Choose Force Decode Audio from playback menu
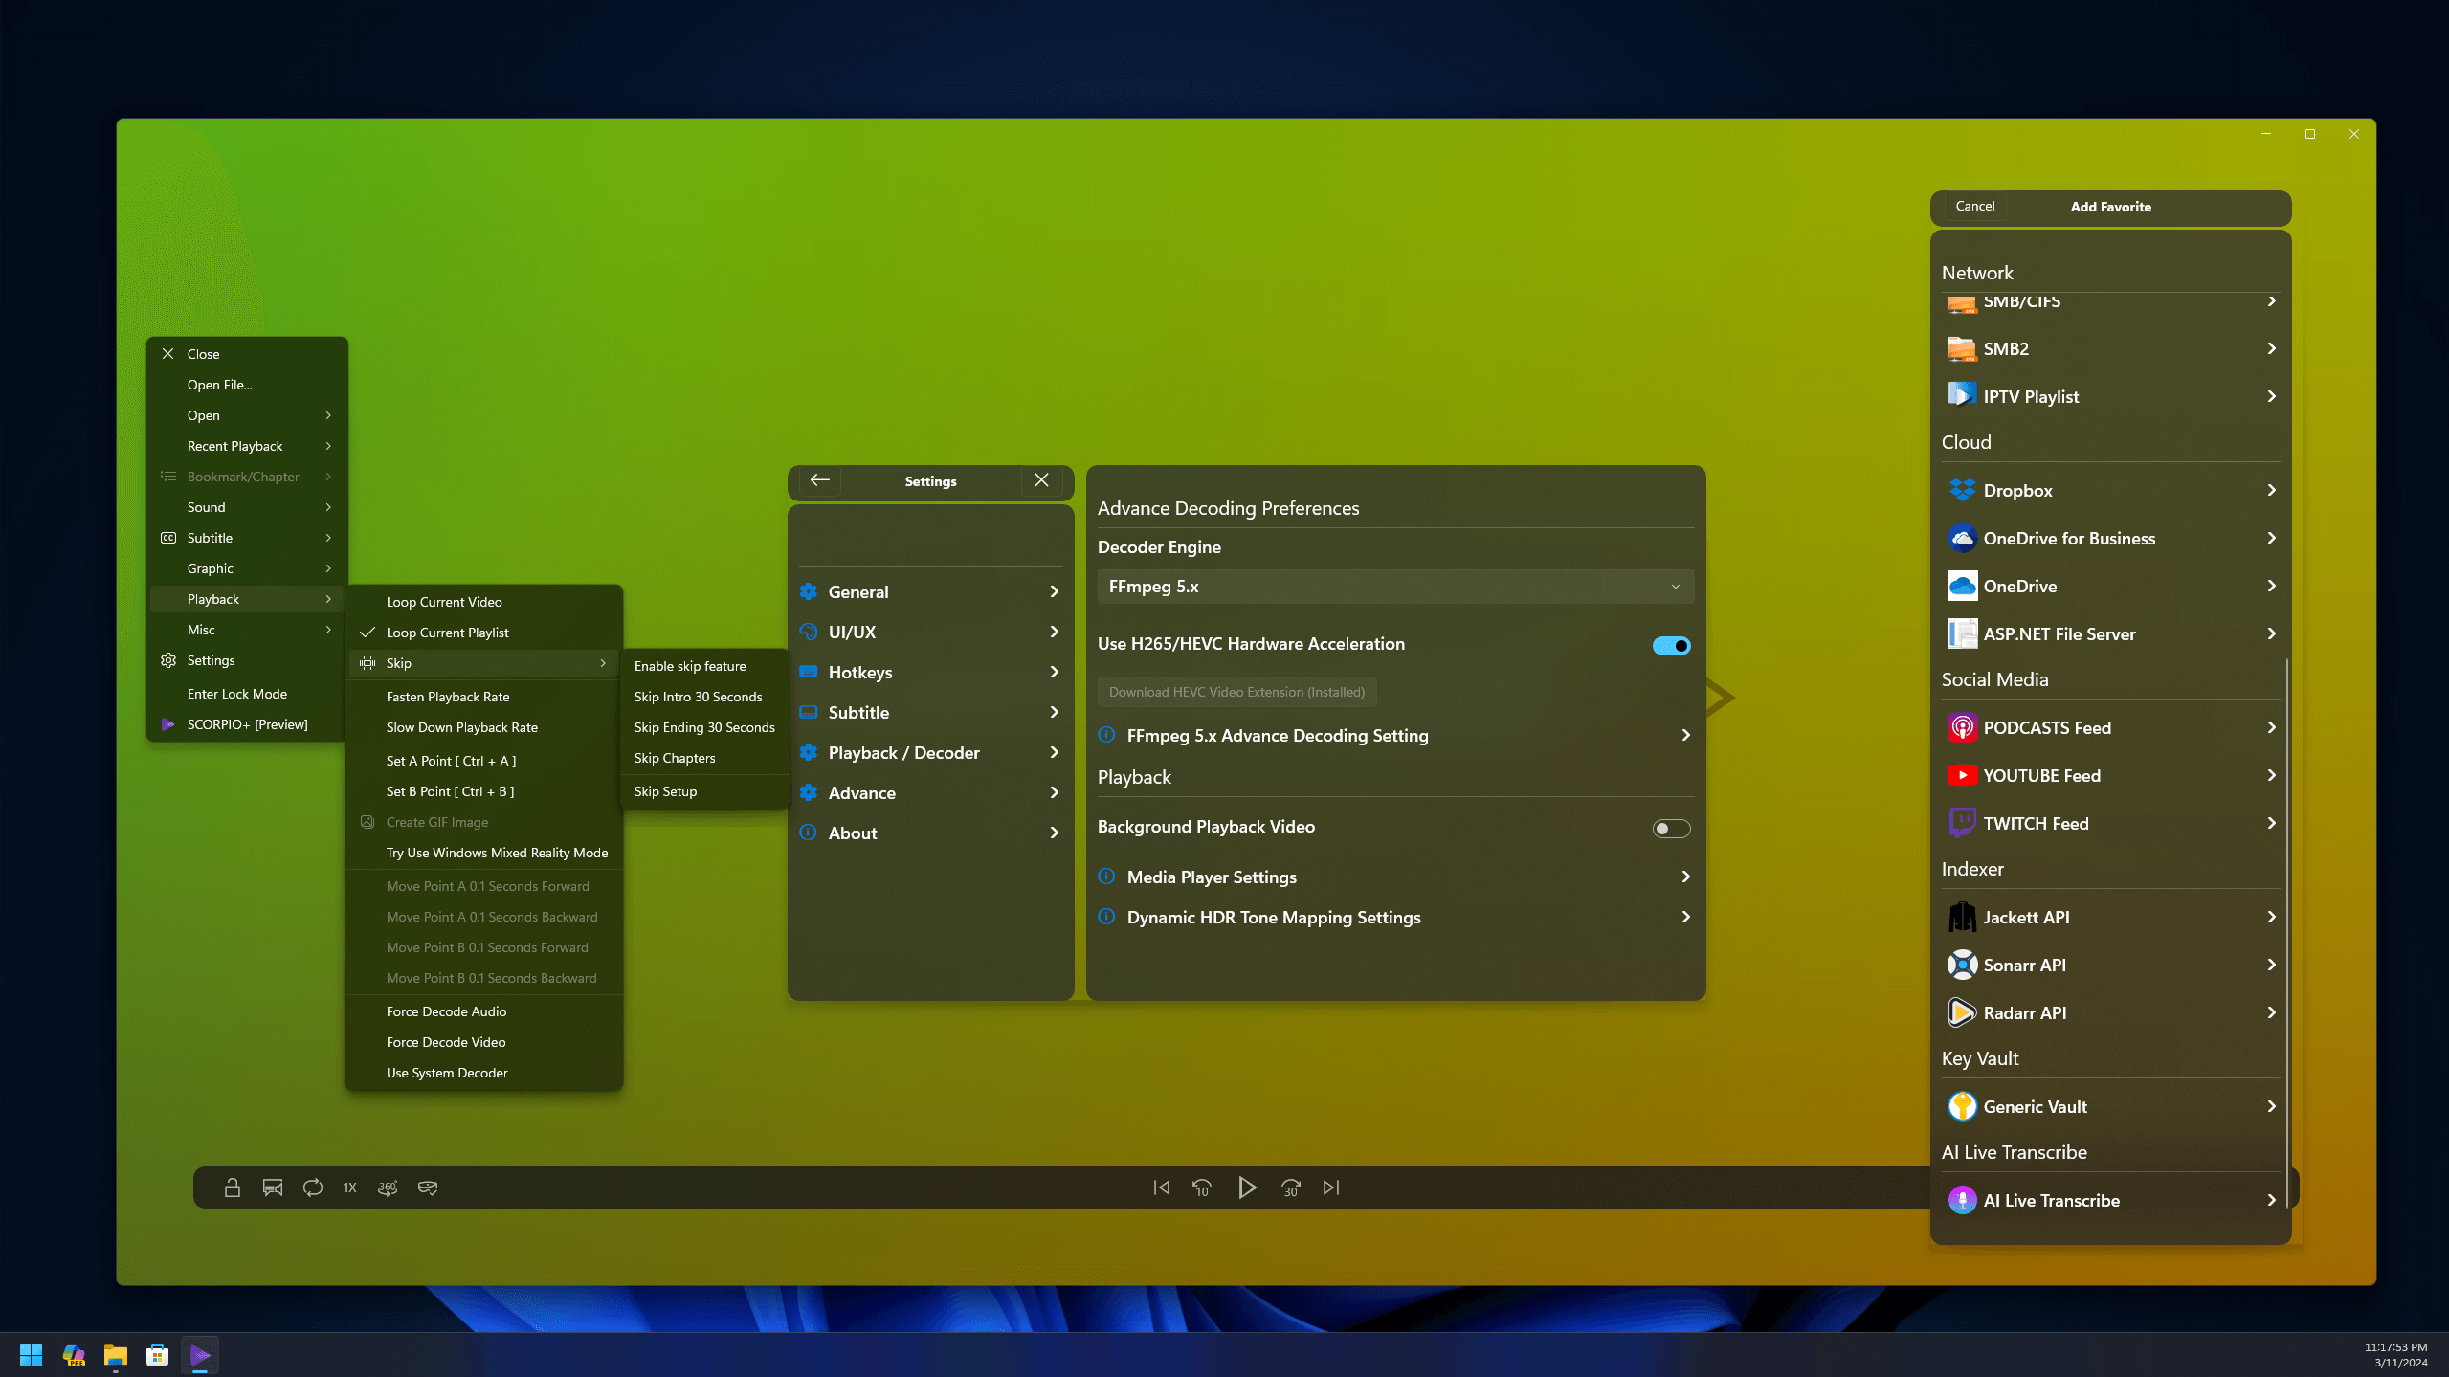The image size is (2449, 1377). point(446,1011)
